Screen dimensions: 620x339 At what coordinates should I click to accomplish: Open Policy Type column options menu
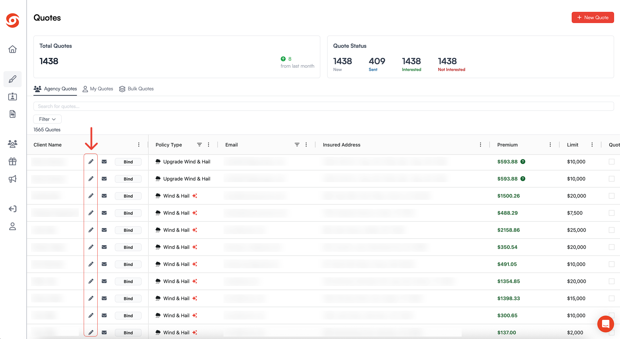pos(209,144)
